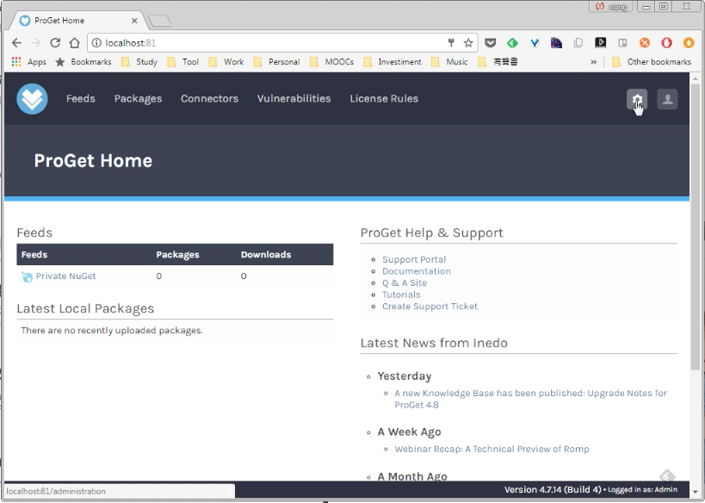705x503 pixels.
Task: Open the Feeds menu
Action: tap(80, 98)
